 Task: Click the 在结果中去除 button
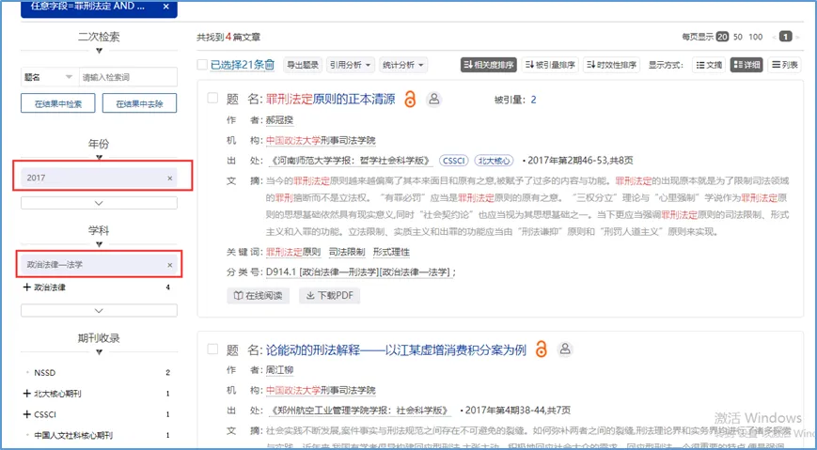pyautogui.click(x=139, y=103)
